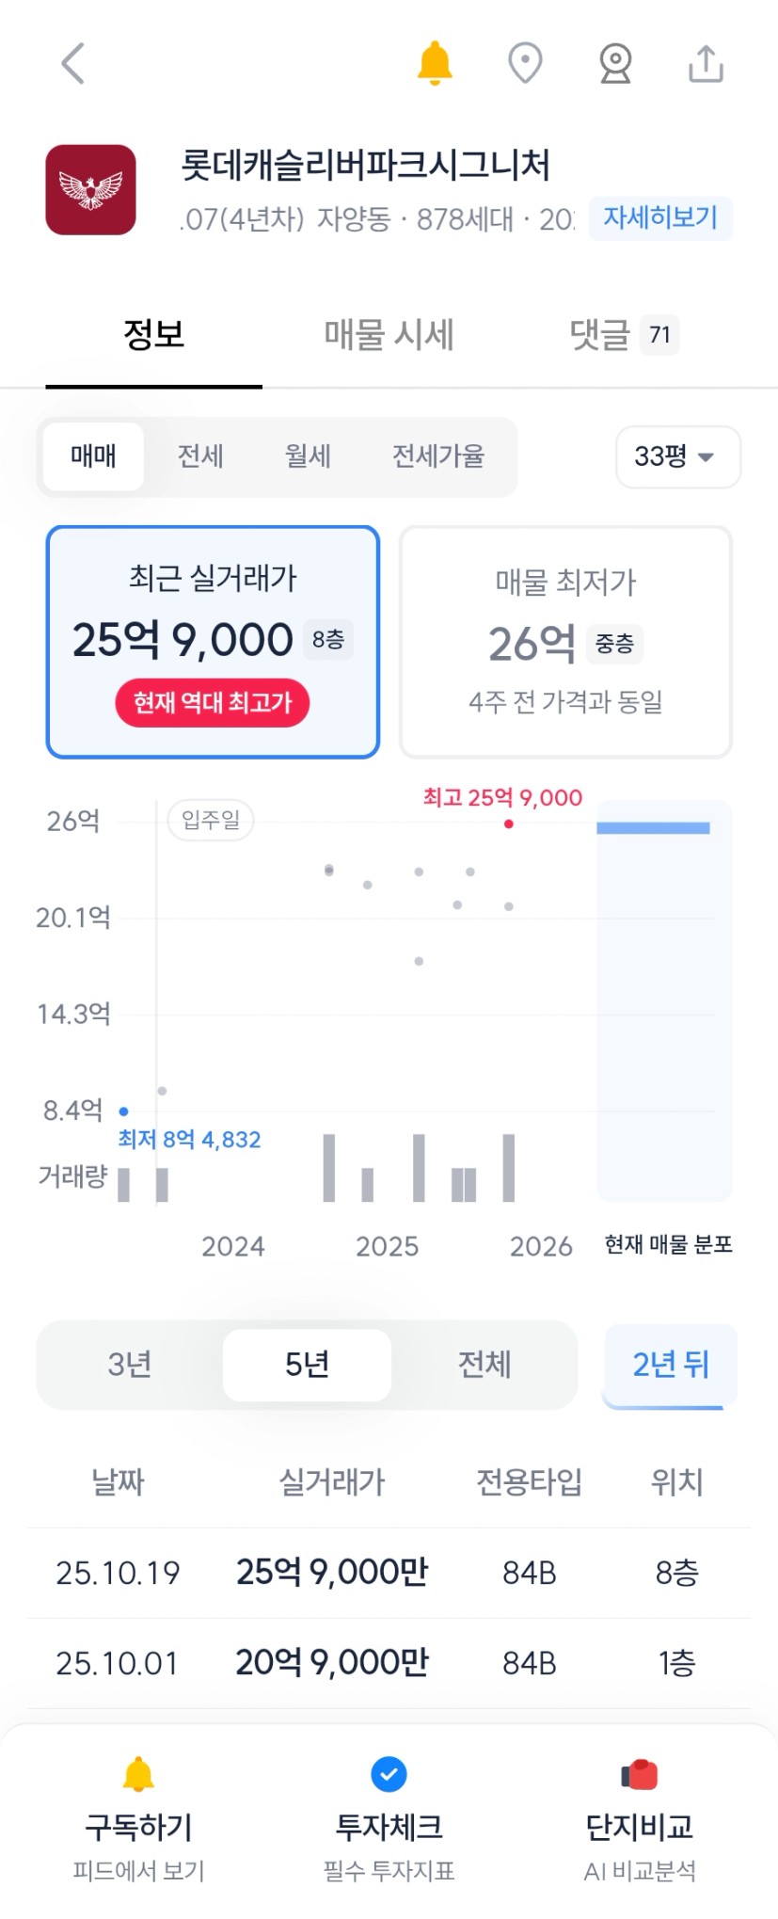Switch to 전세가율 view

437,456
